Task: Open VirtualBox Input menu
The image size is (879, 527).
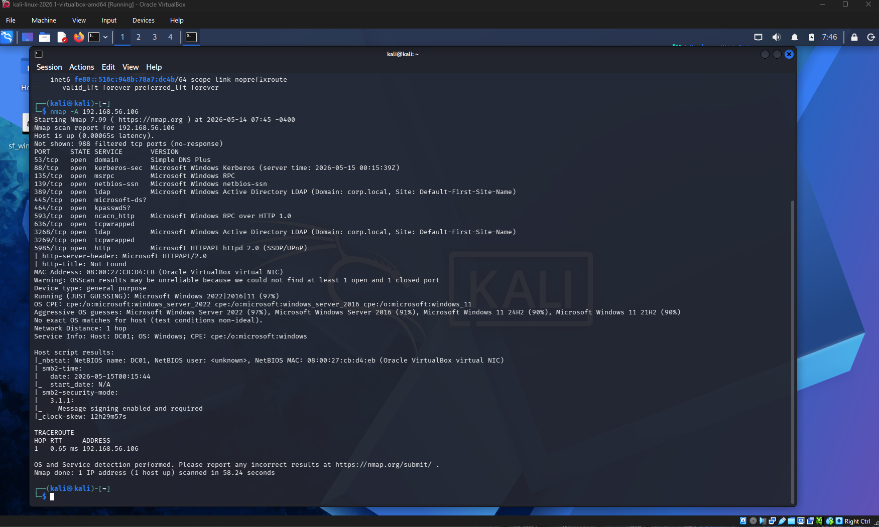Action: (109, 21)
